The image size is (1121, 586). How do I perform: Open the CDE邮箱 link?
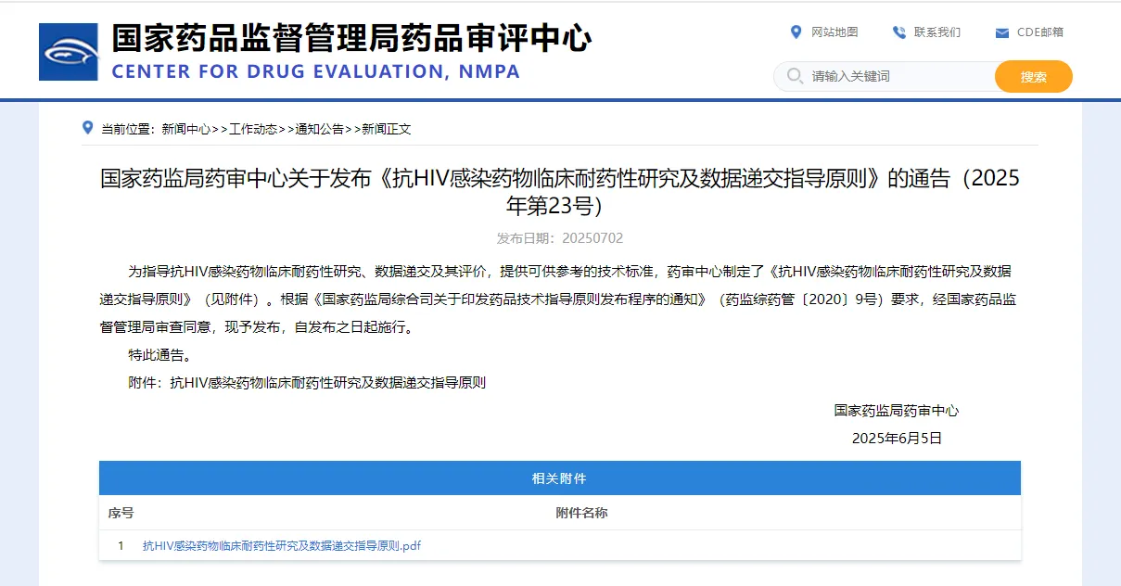pyautogui.click(x=1039, y=32)
